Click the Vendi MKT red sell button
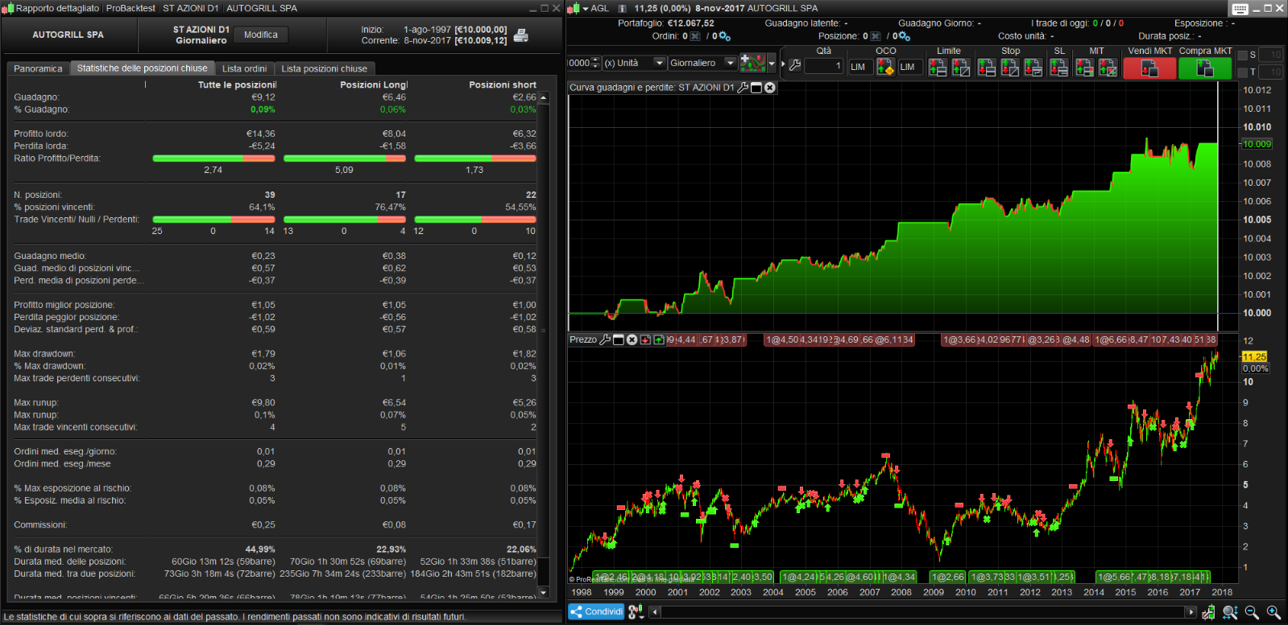Screen dimensions: 1288x625 coord(1149,68)
